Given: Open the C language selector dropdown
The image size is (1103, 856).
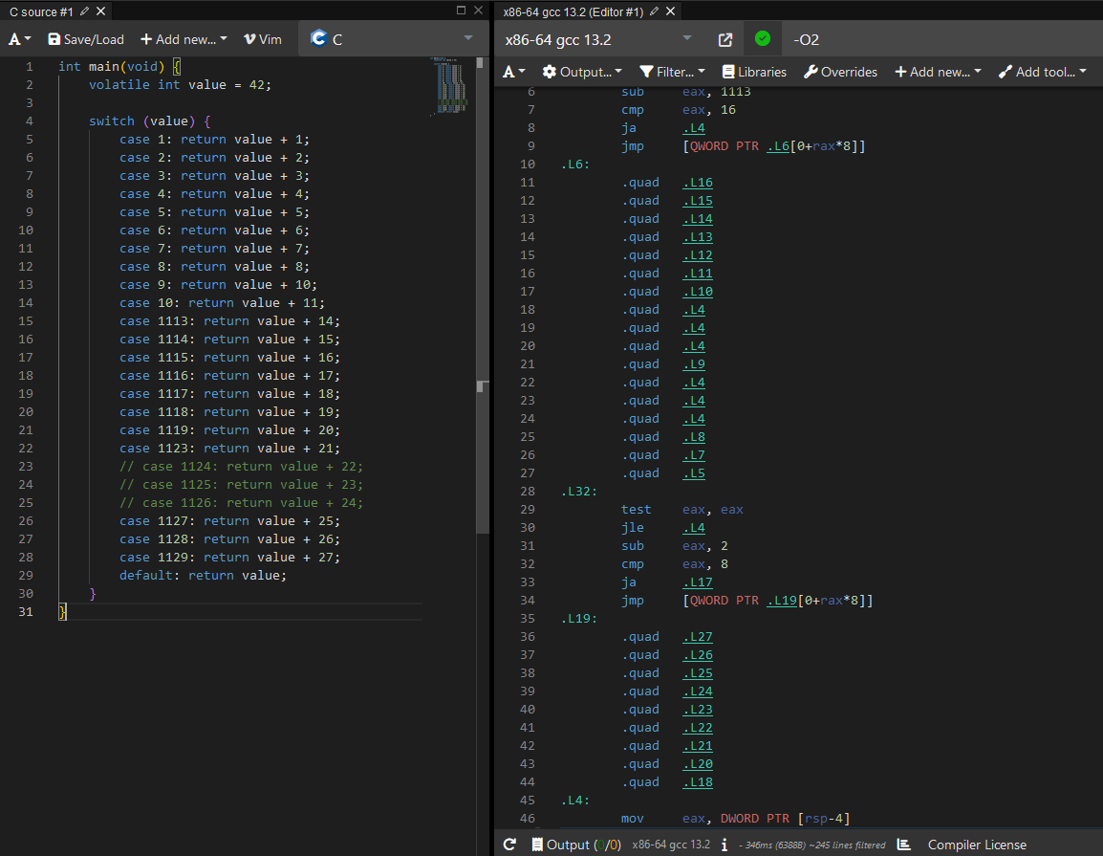Looking at the screenshot, I should pyautogui.click(x=392, y=39).
